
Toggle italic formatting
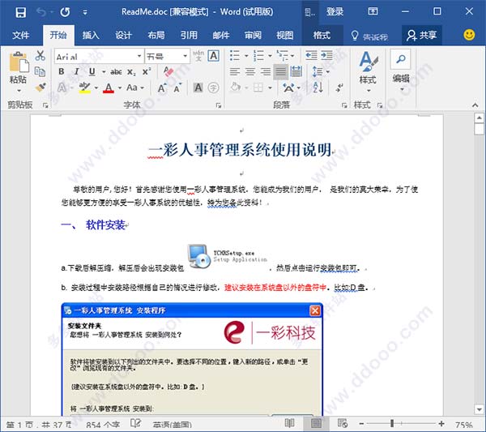click(77, 71)
